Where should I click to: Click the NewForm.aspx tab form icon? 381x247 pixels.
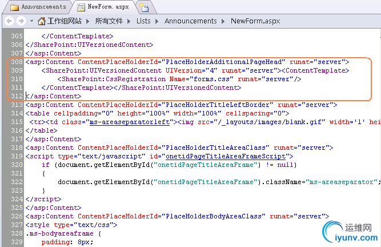click(81, 7)
